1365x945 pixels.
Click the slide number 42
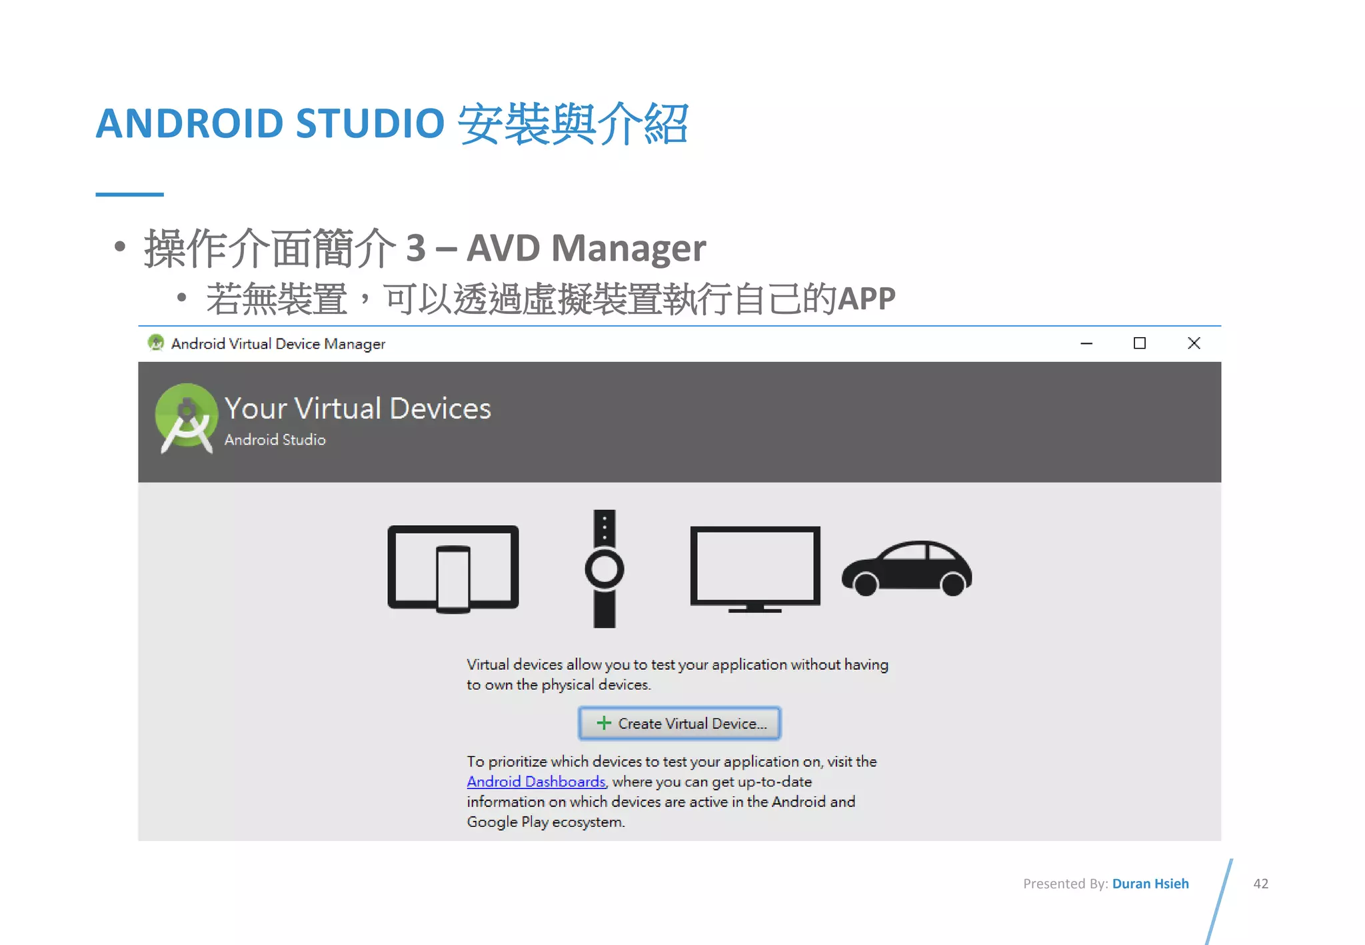point(1260,884)
